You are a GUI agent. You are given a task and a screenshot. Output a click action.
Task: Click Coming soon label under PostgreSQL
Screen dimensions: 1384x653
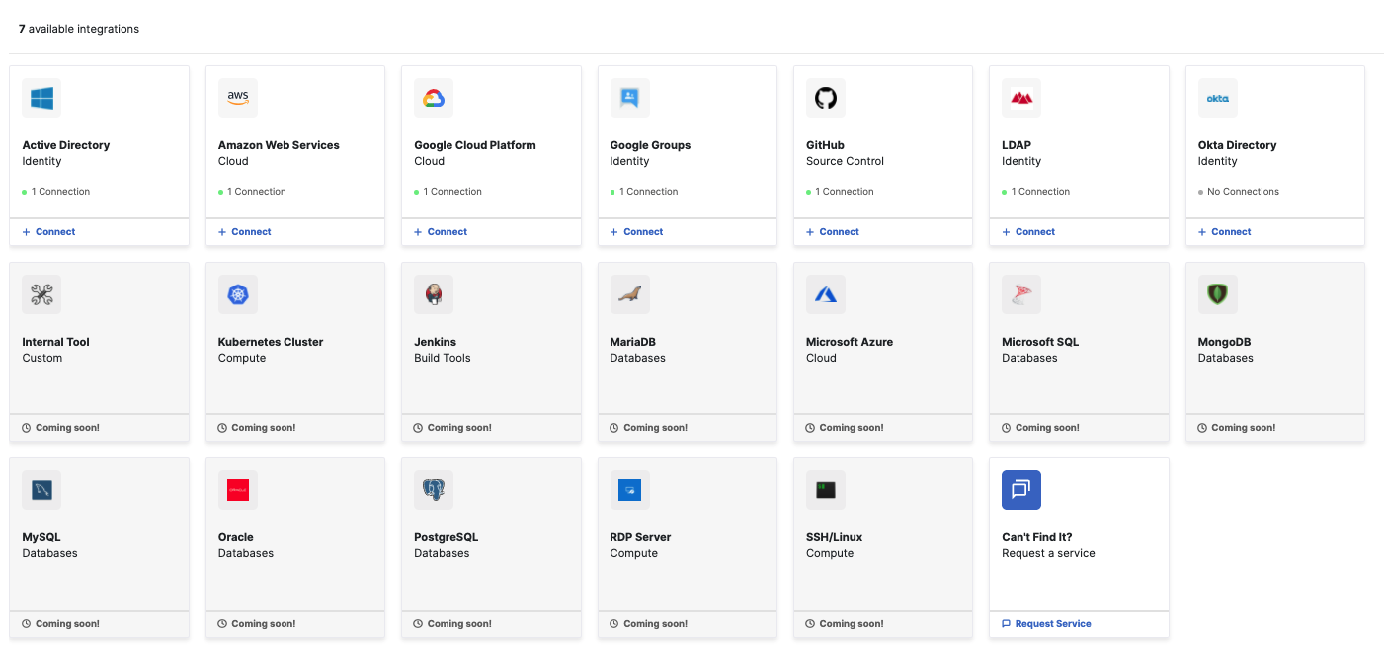coord(452,624)
